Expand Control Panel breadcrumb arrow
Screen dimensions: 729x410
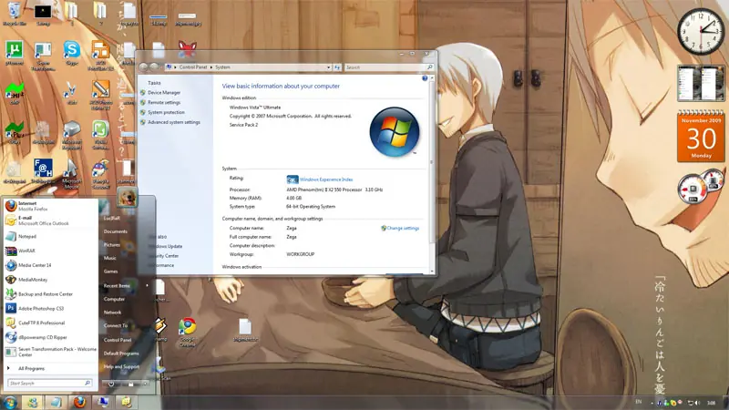pos(211,67)
